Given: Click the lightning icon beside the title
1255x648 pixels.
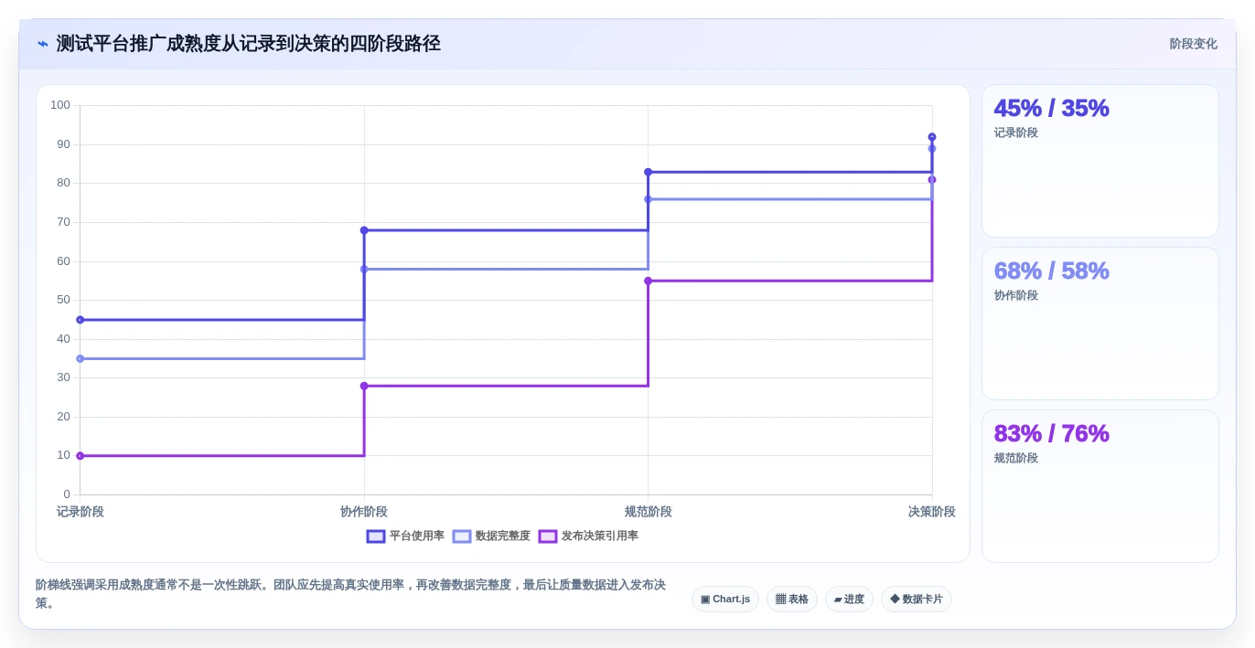Looking at the screenshot, I should click(x=43, y=44).
